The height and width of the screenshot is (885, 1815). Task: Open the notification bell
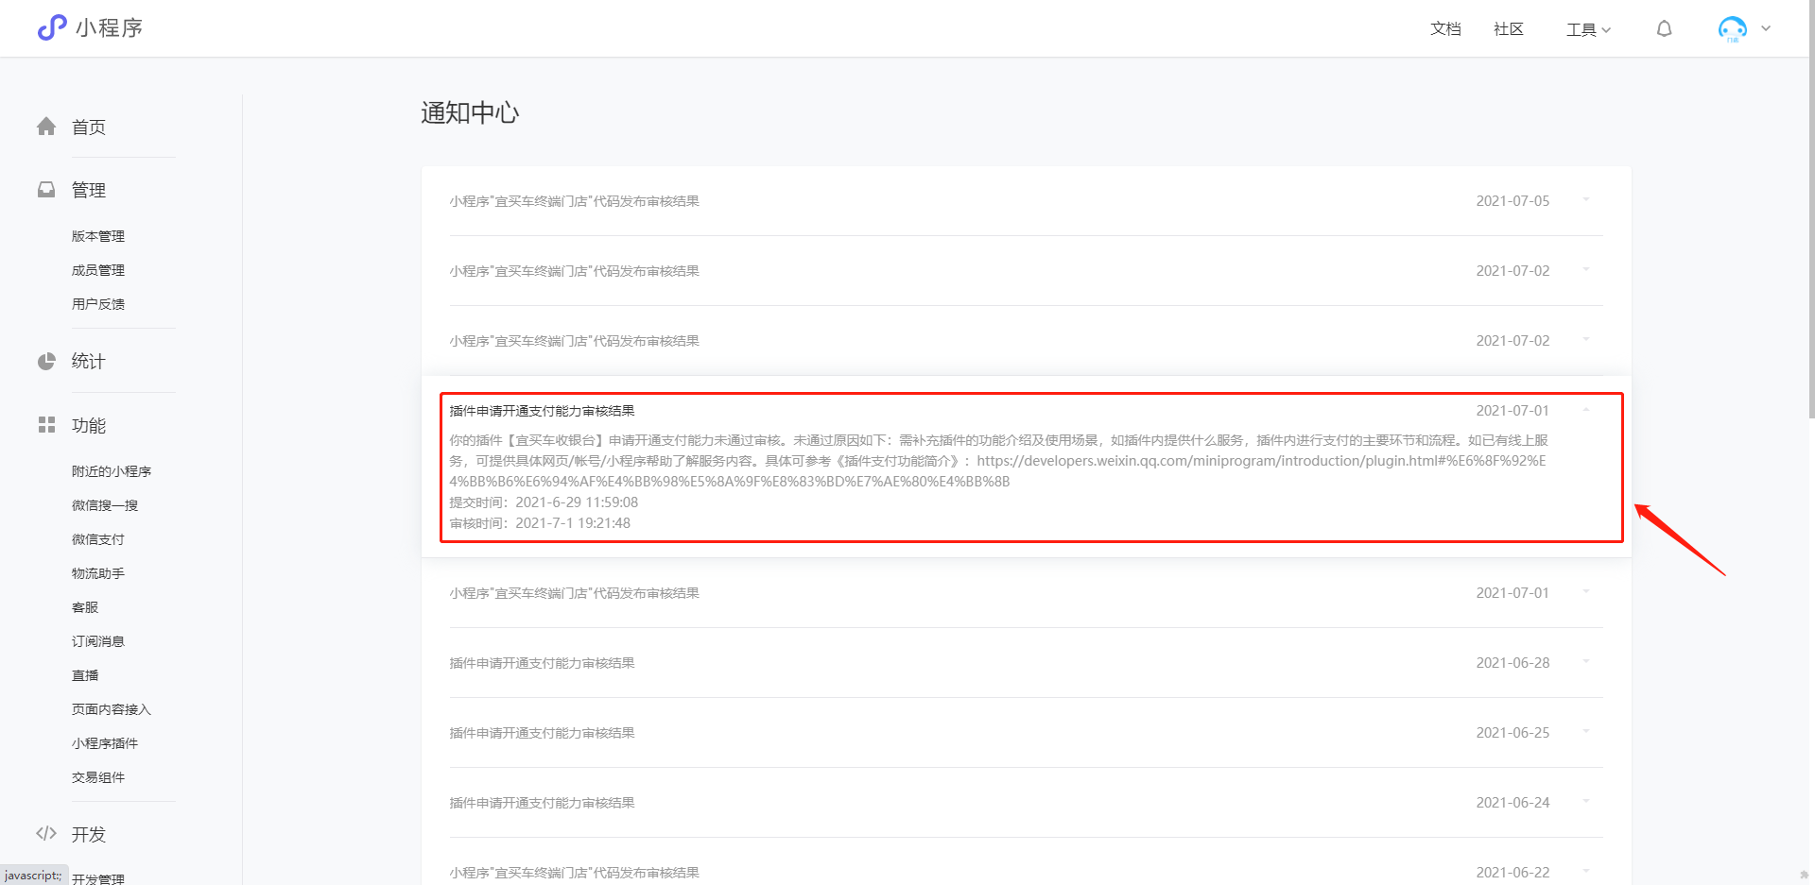pyautogui.click(x=1665, y=29)
